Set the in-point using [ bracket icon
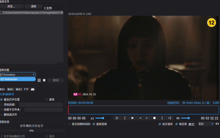 pyautogui.click(x=125, y=118)
